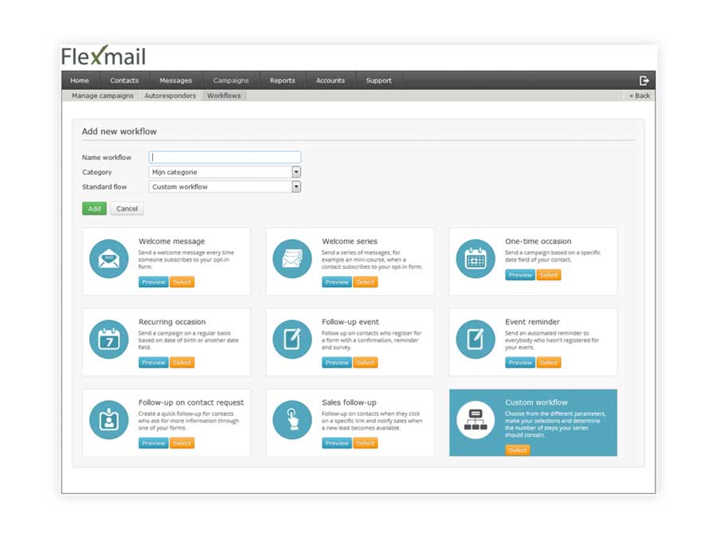Viewport: 717px width, 540px height.
Task: Switch to Autoresponders tab
Action: point(170,95)
